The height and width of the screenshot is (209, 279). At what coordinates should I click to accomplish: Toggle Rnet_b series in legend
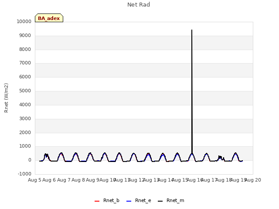click(x=107, y=200)
